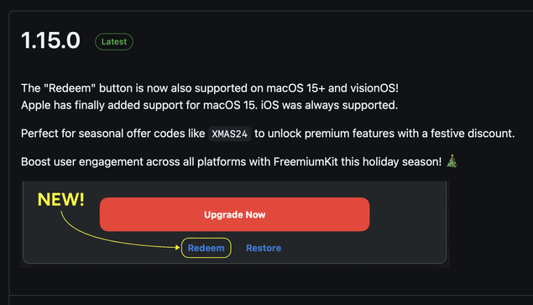The height and width of the screenshot is (305, 533).
Task: Open the 1.15.0 release title
Action: coord(50,40)
